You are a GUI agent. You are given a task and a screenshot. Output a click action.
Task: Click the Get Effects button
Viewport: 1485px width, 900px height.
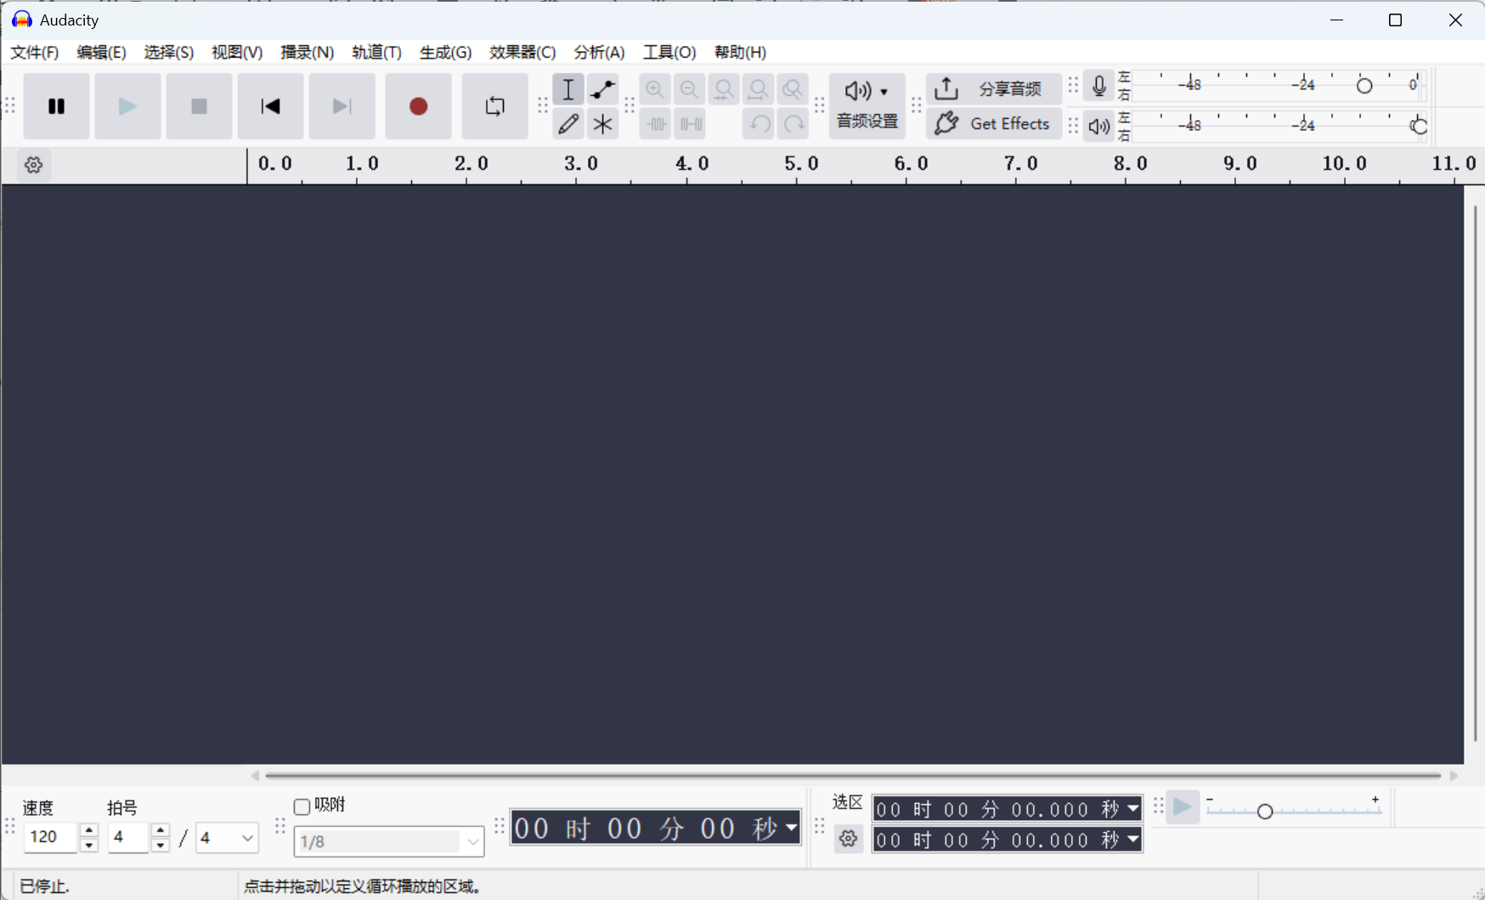tap(993, 124)
